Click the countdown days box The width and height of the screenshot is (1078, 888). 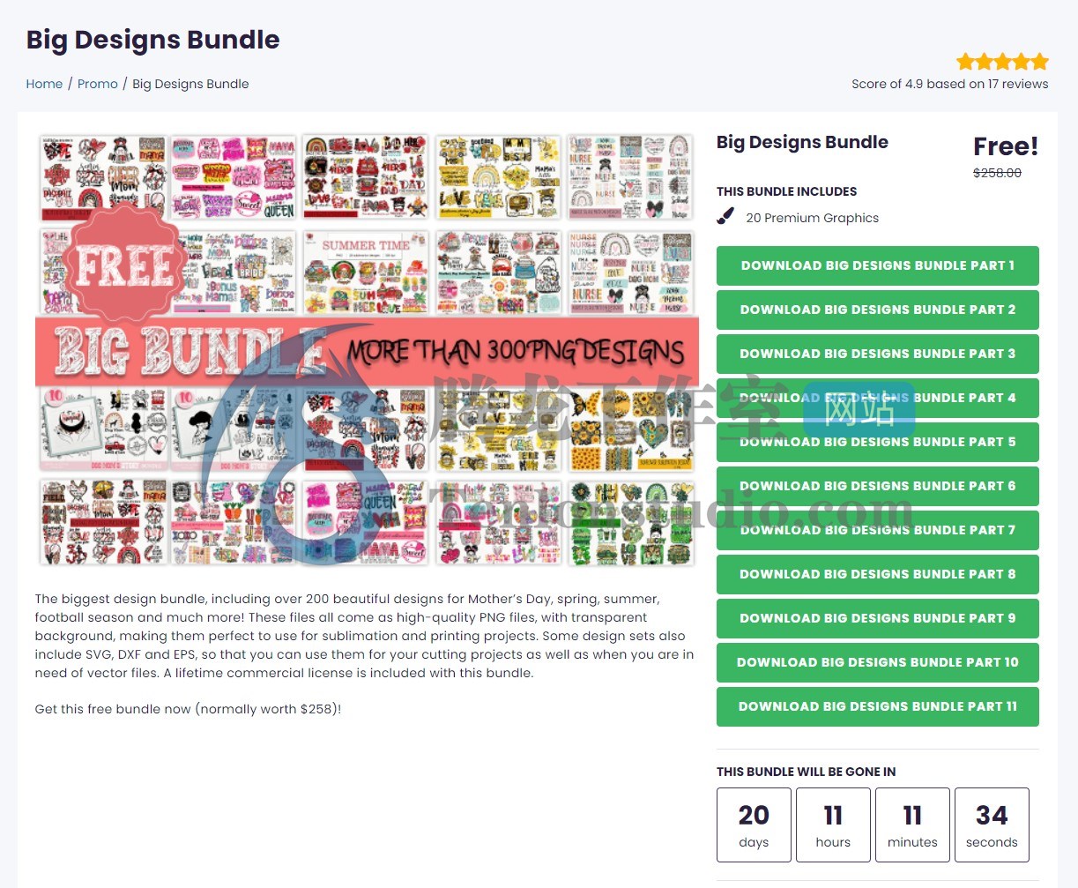pos(754,825)
